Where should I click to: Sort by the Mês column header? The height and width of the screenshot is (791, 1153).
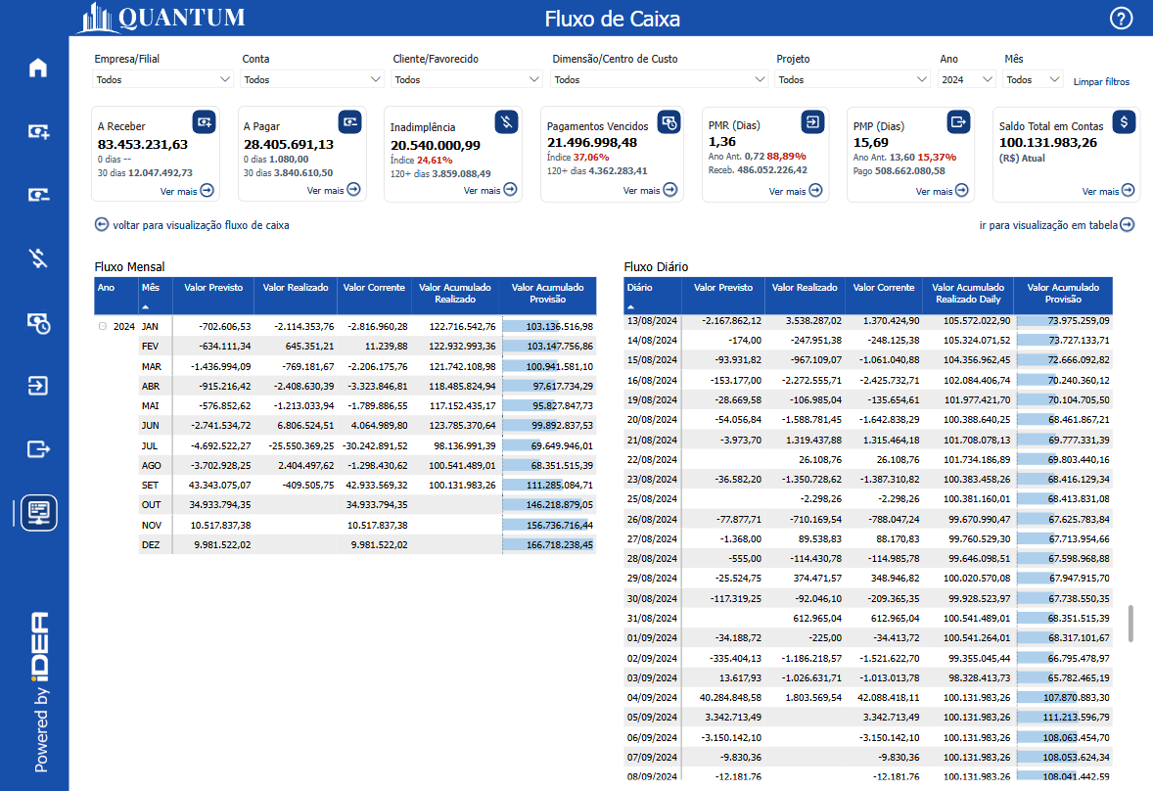pos(150,288)
